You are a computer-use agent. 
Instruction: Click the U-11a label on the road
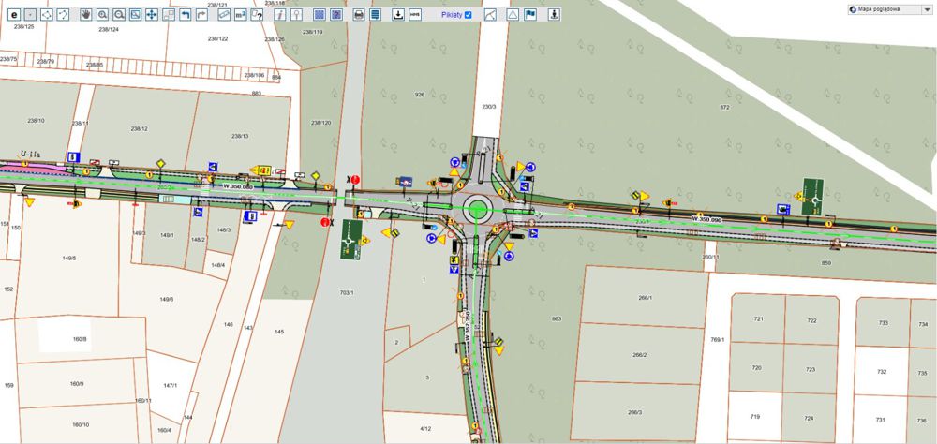click(x=30, y=155)
